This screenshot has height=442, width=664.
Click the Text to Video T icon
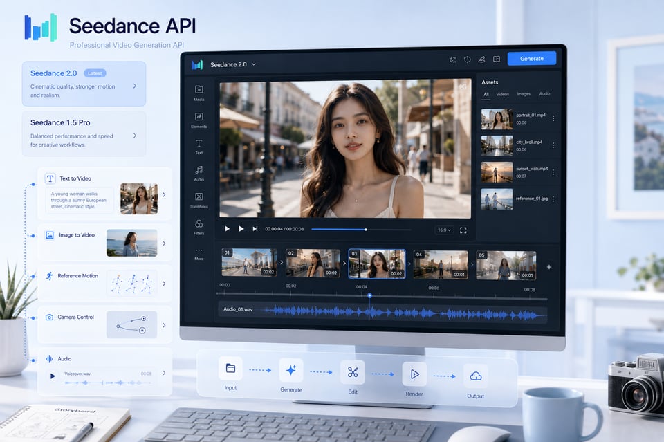[50, 178]
